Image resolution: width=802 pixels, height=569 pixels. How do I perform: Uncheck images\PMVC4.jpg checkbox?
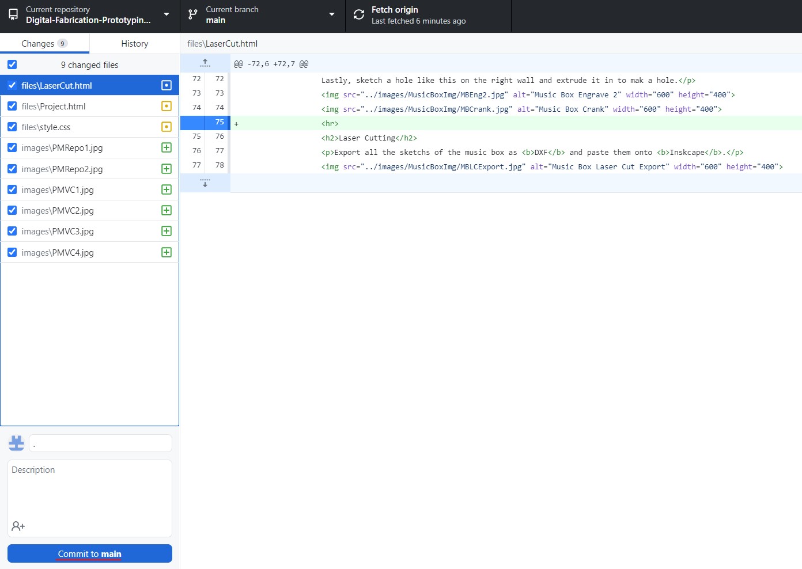12,252
